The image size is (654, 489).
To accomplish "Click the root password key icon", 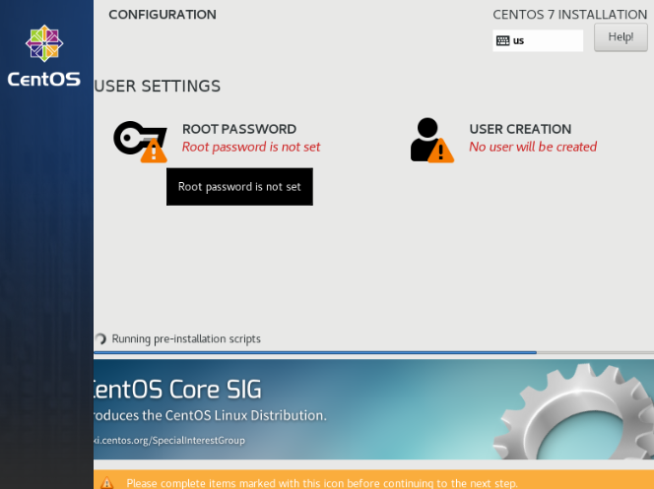I will (x=133, y=137).
